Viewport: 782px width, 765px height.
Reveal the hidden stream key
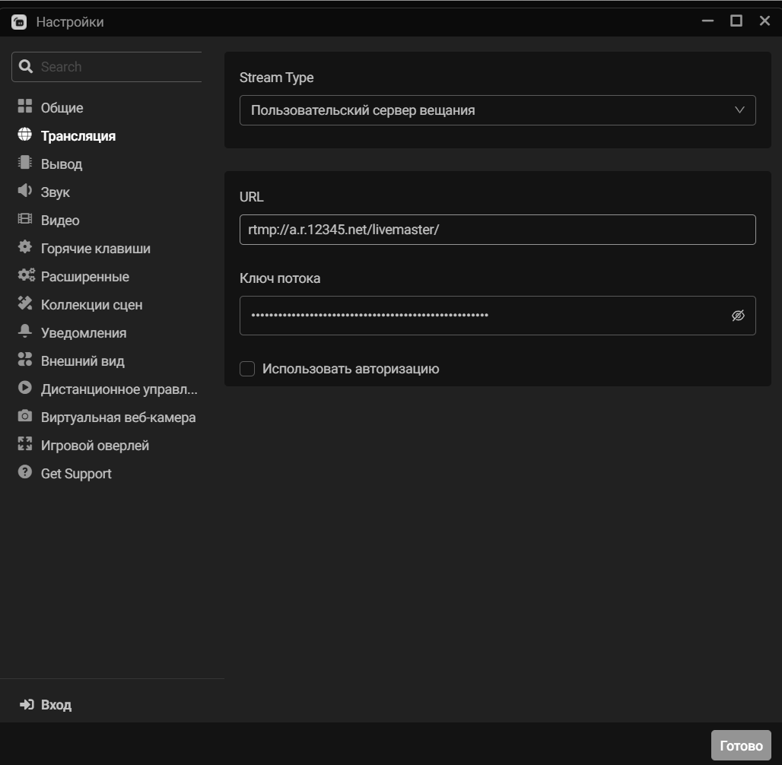point(737,315)
